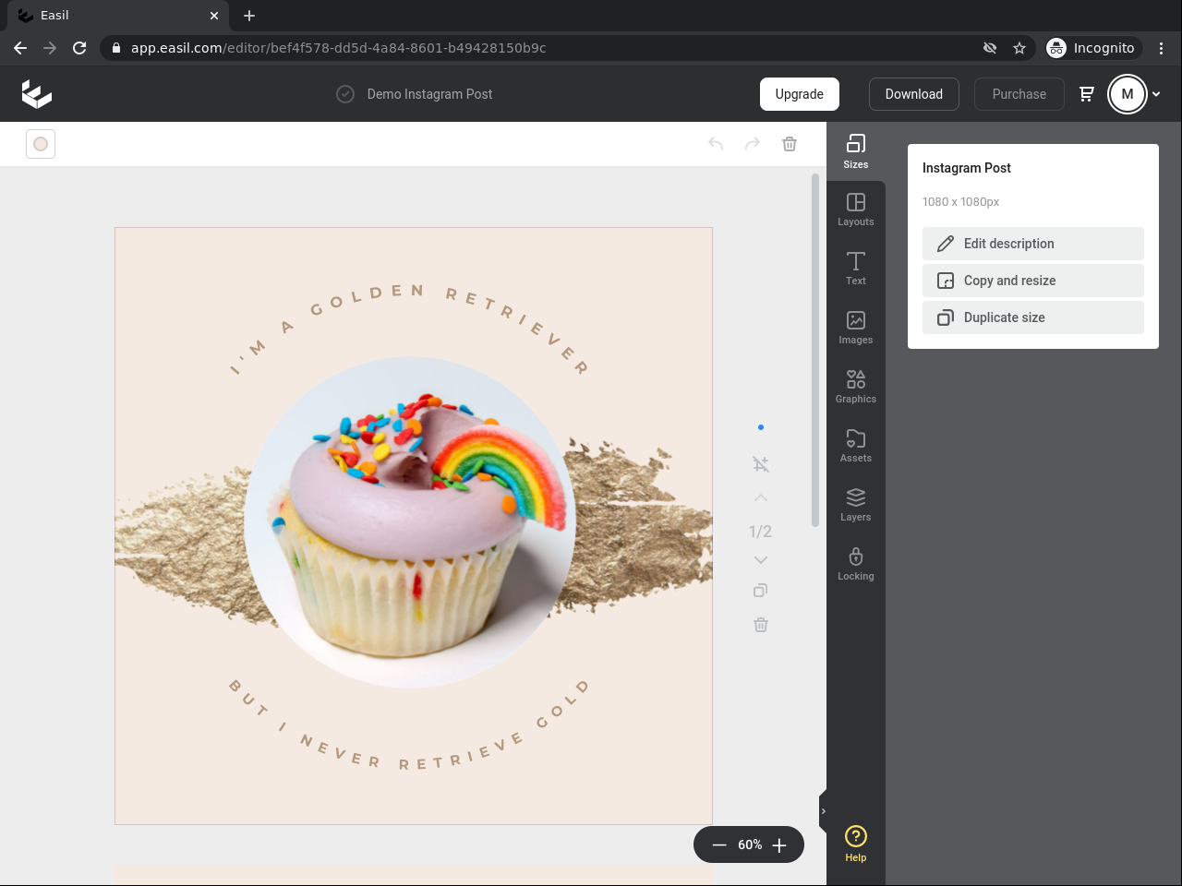Click the browser back arrow
The height and width of the screenshot is (886, 1182).
[20, 48]
